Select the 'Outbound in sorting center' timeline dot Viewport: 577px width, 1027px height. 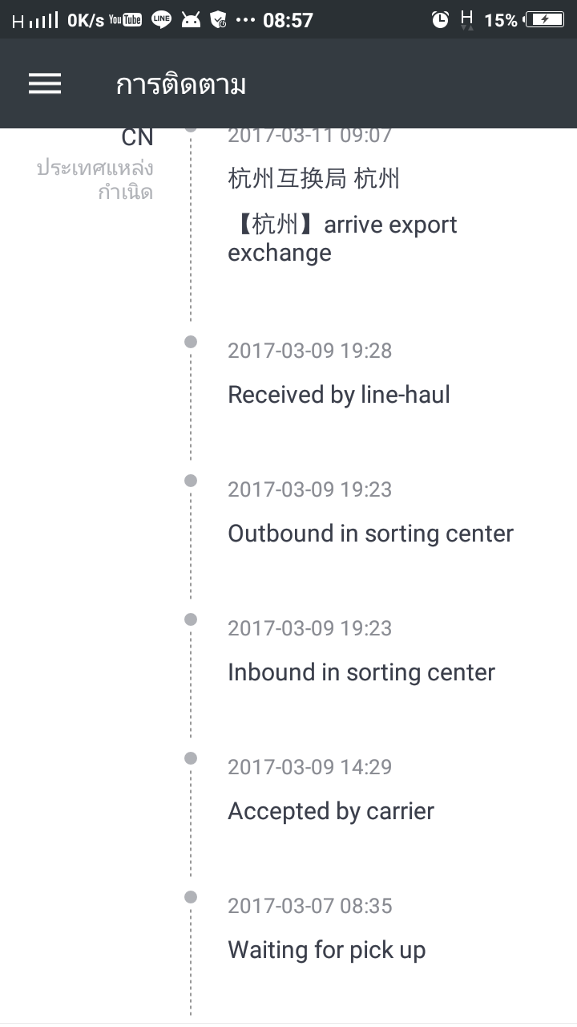click(191, 481)
